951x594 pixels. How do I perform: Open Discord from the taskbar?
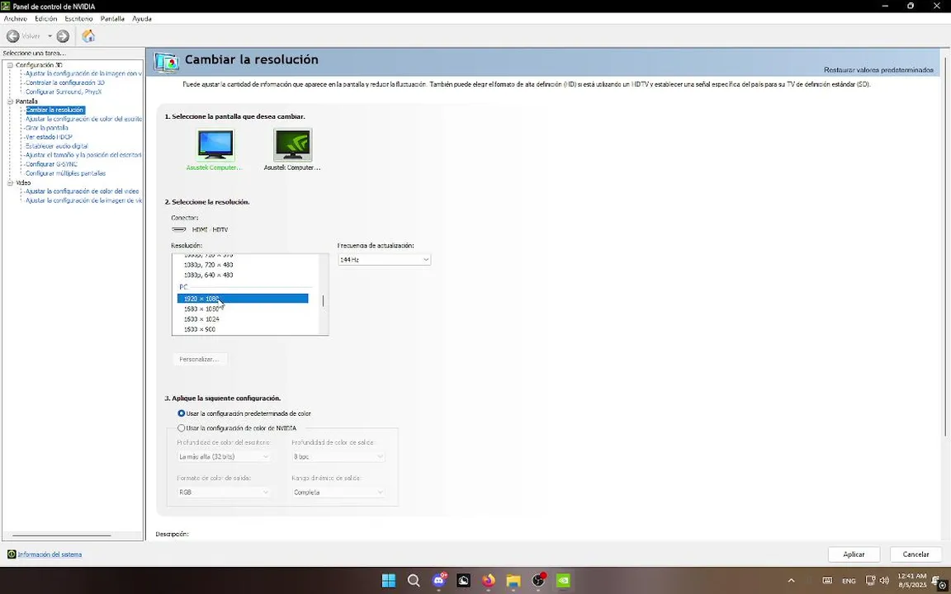tap(438, 581)
